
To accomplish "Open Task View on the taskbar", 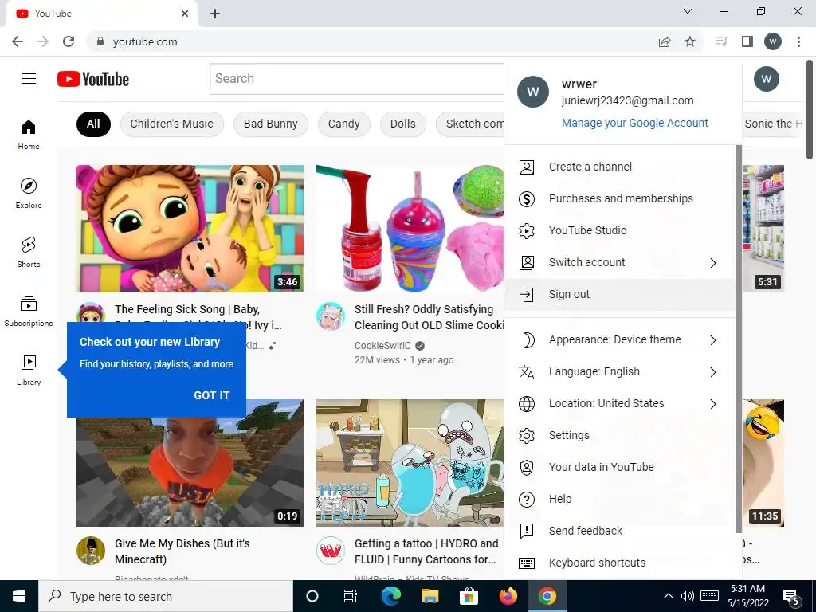I will click(351, 596).
